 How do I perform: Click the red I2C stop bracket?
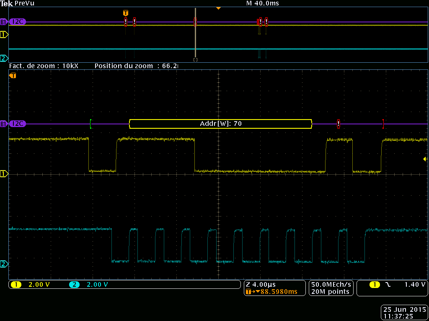tap(383, 124)
